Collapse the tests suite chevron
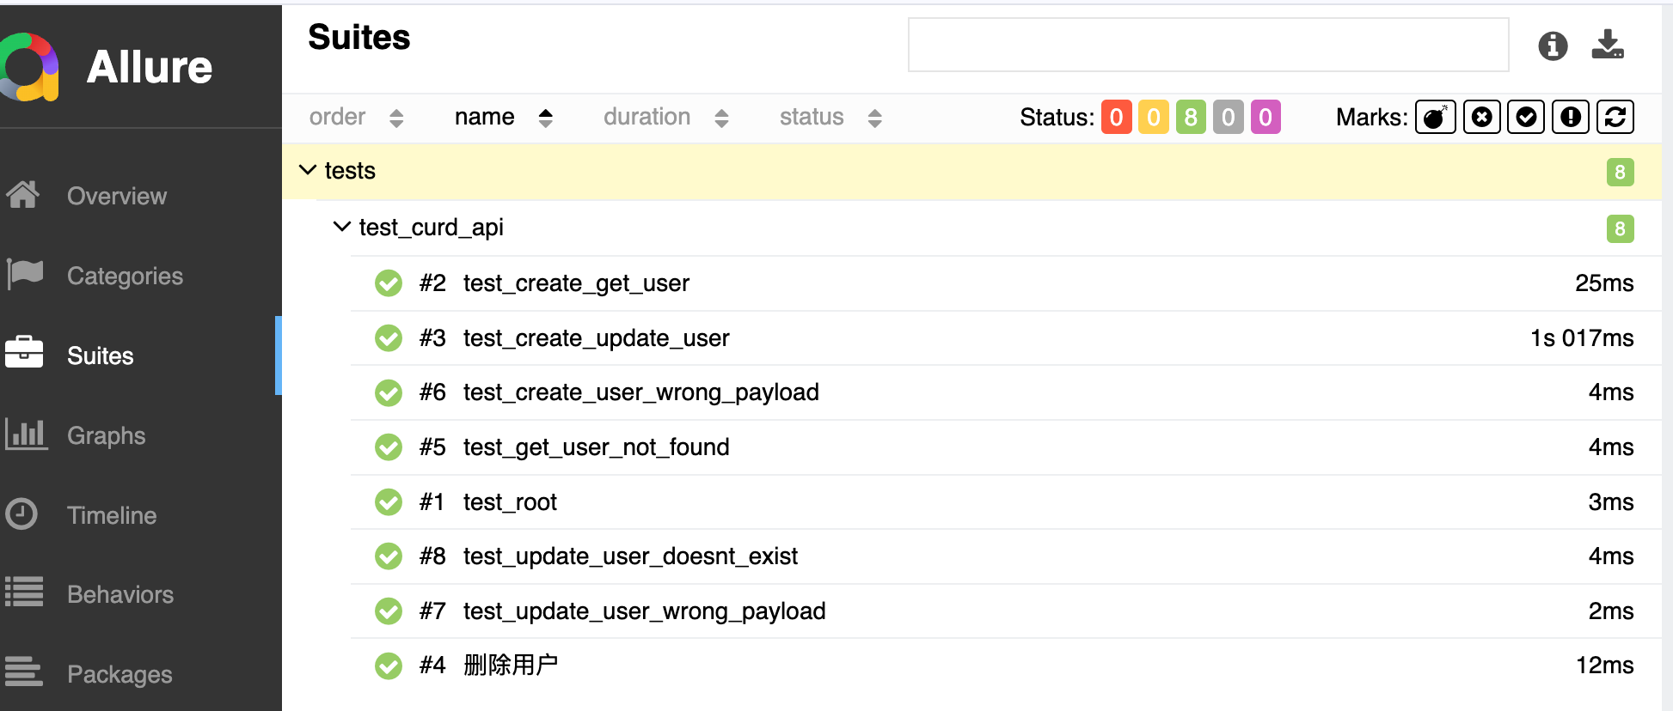 [308, 170]
